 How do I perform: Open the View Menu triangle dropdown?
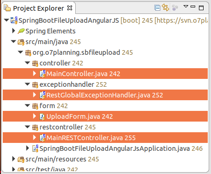pyautogui.click(x=185, y=6)
